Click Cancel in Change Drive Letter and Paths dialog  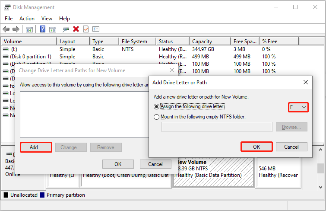click(x=155, y=164)
